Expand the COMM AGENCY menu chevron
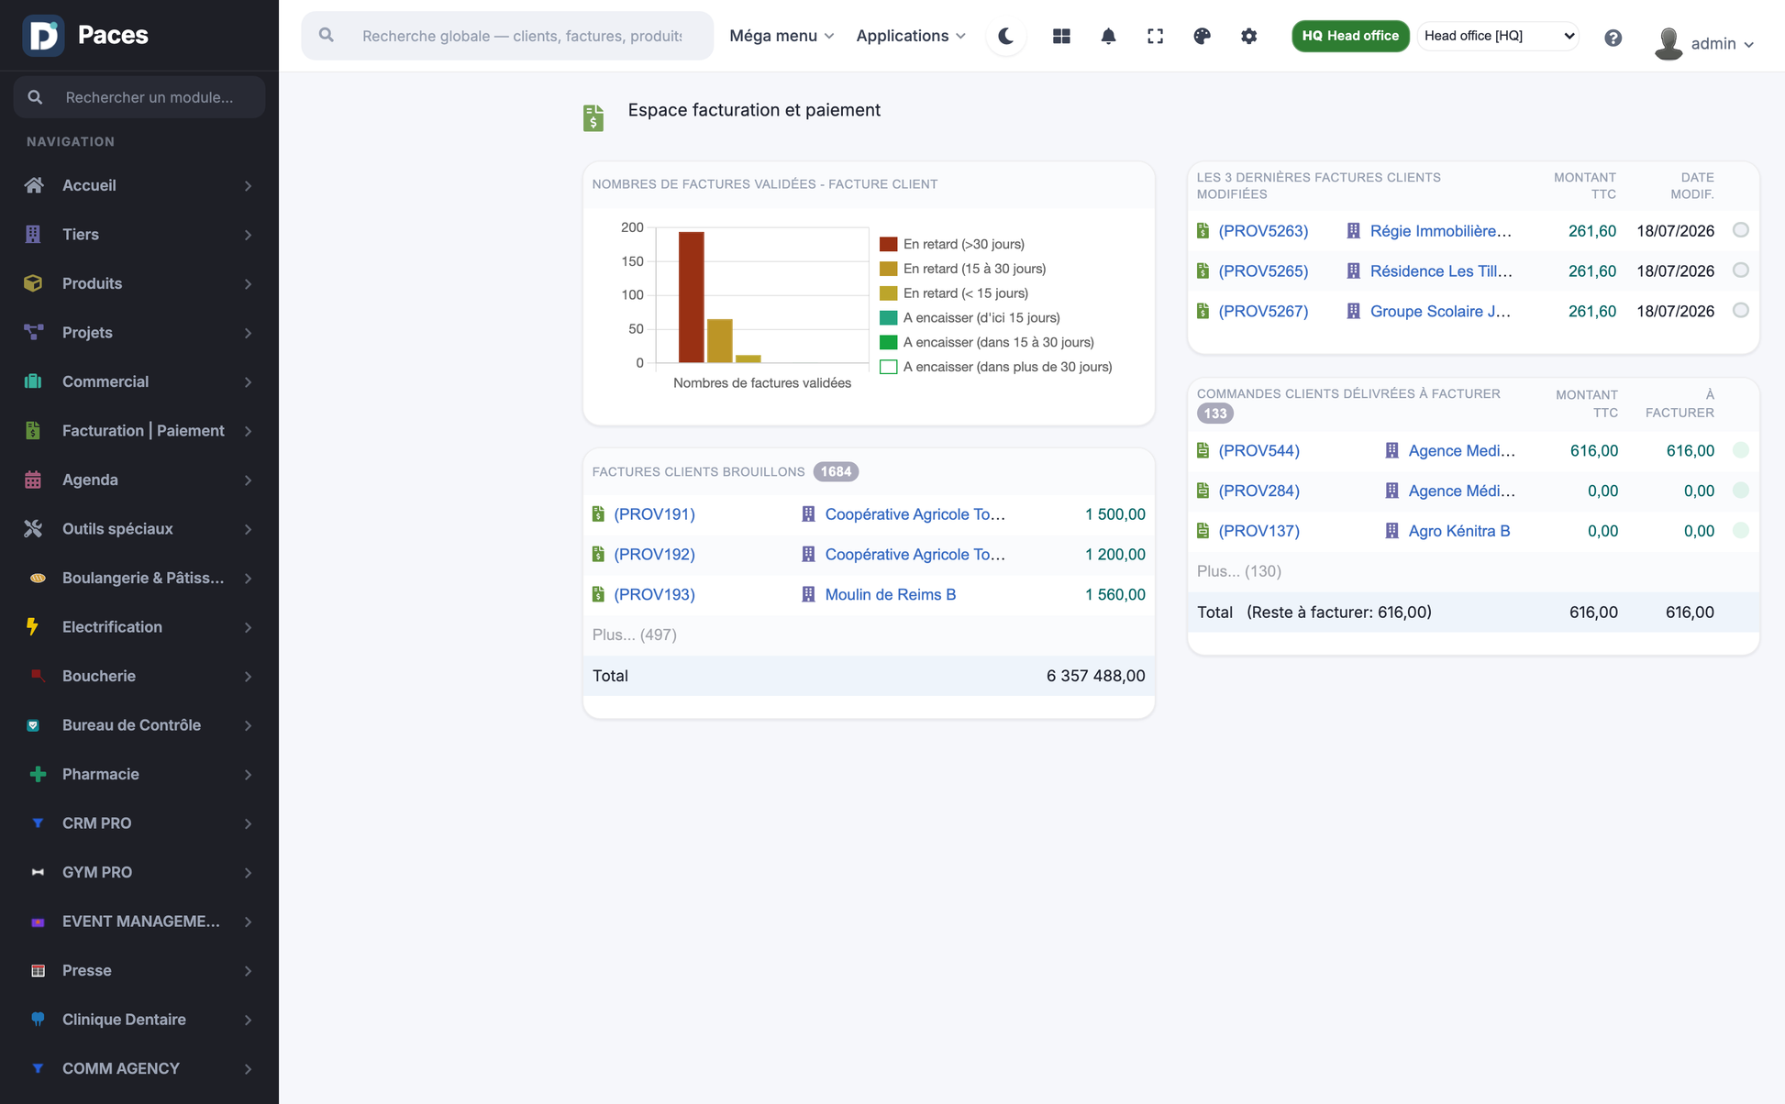This screenshot has width=1785, height=1104. pos(248,1068)
